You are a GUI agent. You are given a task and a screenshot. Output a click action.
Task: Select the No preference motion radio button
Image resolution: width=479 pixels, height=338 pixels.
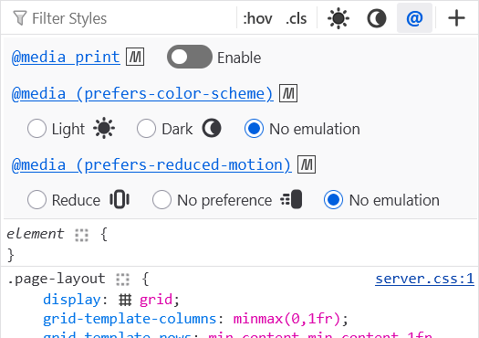click(x=161, y=200)
